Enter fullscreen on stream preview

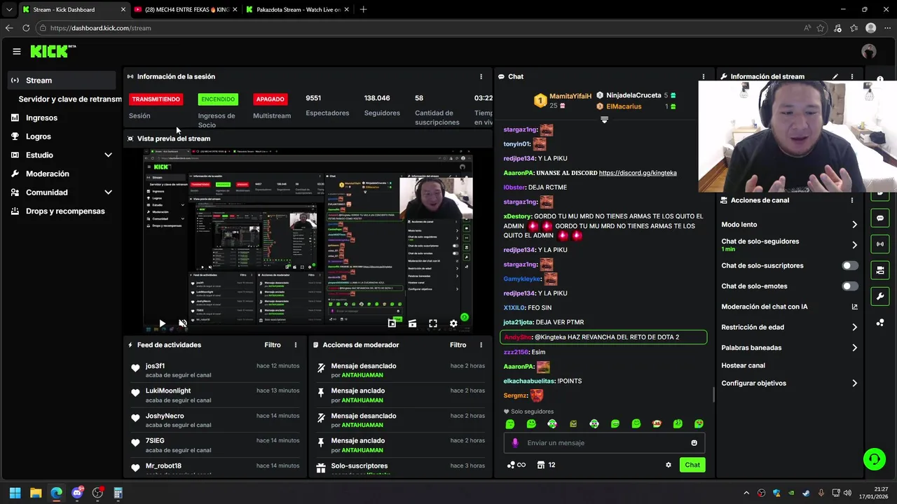[x=433, y=323]
